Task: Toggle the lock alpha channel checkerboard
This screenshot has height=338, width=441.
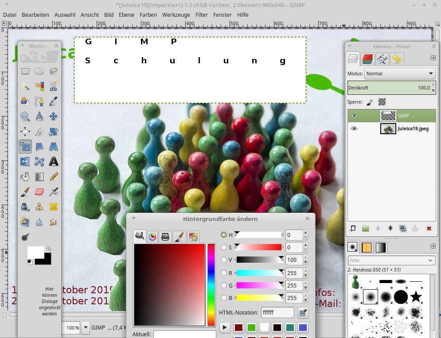Action: (x=382, y=102)
